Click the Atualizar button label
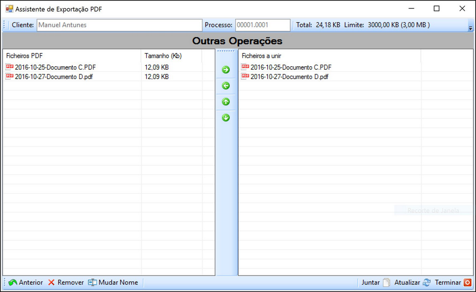This screenshot has width=476, height=292. [407, 282]
